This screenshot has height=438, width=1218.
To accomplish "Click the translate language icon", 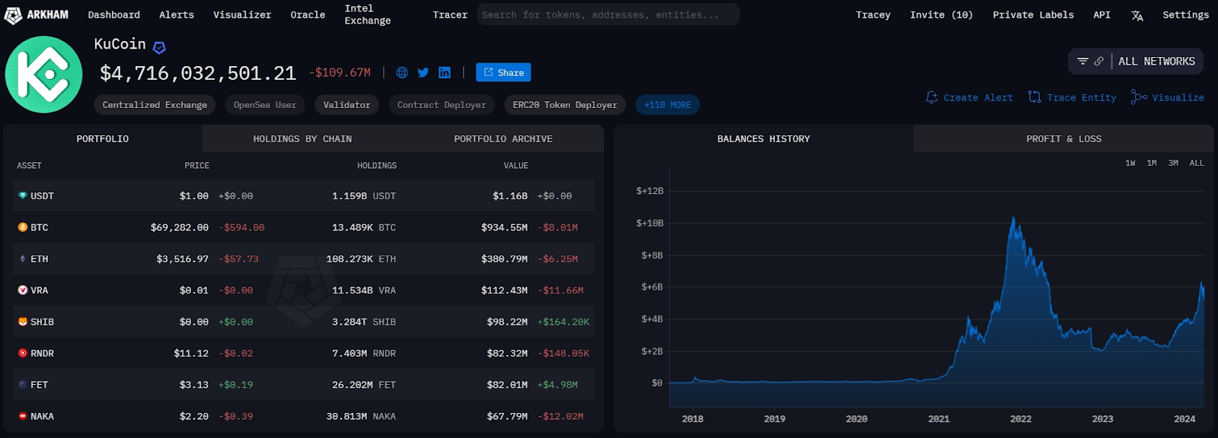I will tap(1137, 15).
